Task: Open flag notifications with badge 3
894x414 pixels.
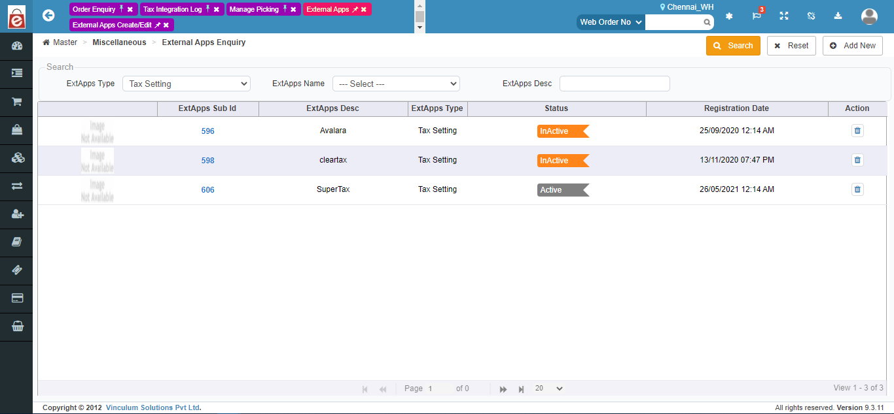Action: 757,16
